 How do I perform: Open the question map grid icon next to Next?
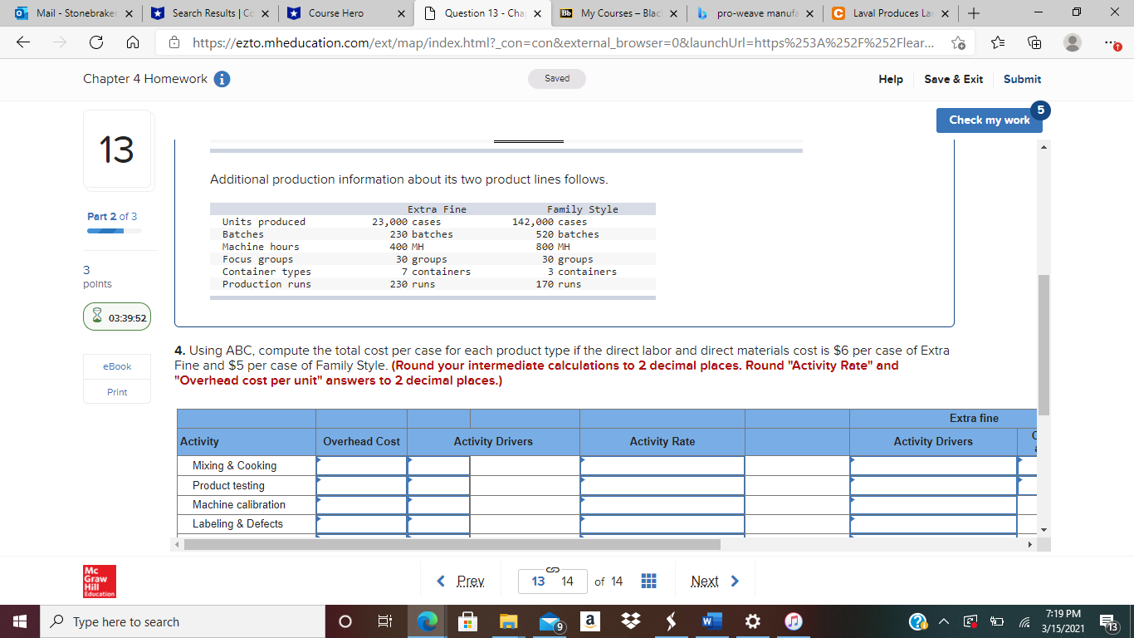point(648,580)
